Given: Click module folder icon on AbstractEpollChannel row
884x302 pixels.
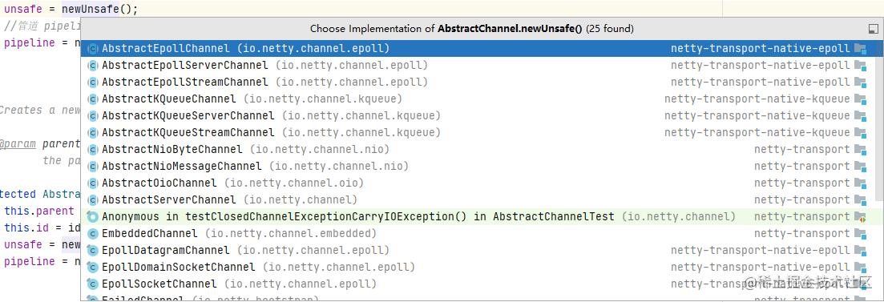Looking at the screenshot, I should (x=860, y=49).
